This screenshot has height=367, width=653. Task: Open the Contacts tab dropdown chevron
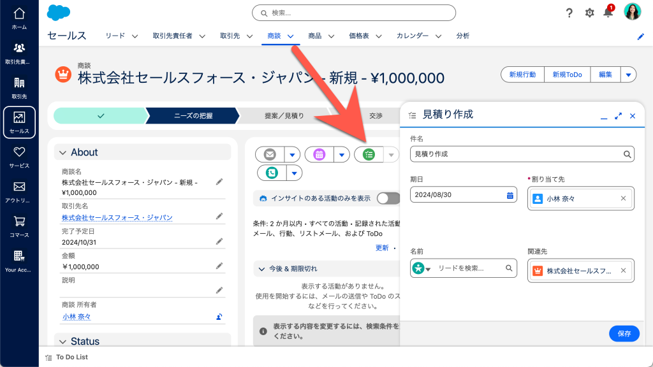pos(202,36)
